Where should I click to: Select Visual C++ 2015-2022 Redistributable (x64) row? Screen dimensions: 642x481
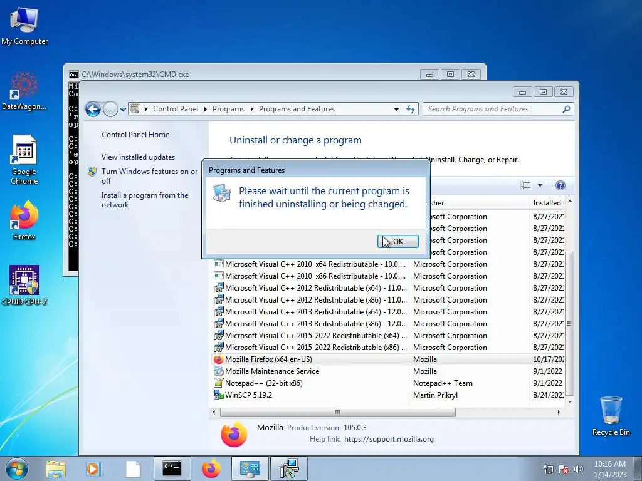[x=388, y=336]
